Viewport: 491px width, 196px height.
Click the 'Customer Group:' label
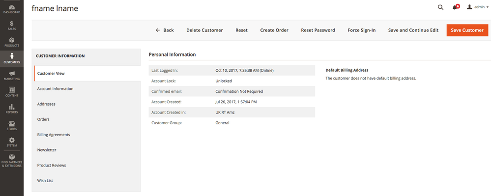pyautogui.click(x=167, y=123)
